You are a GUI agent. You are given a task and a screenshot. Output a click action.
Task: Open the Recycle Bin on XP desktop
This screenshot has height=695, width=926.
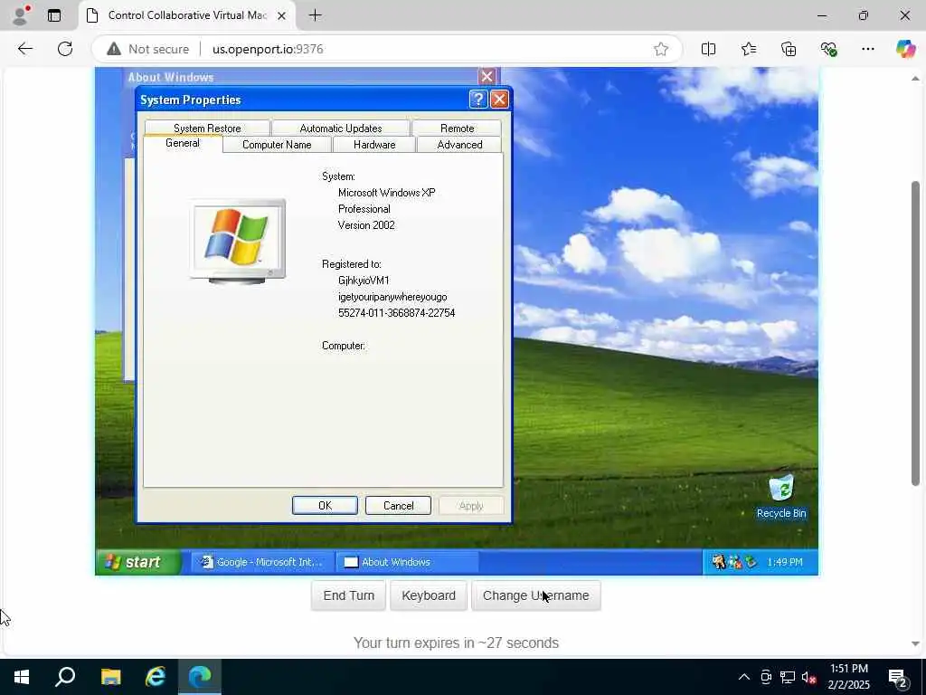(780, 497)
